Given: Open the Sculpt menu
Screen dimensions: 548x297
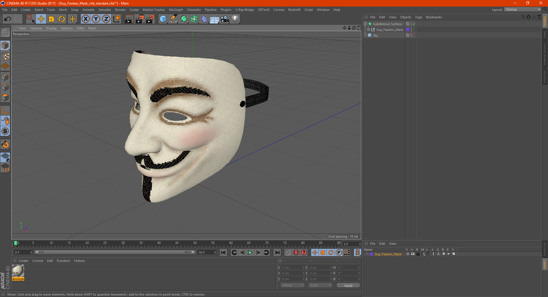Looking at the screenshot, I should click(134, 10).
